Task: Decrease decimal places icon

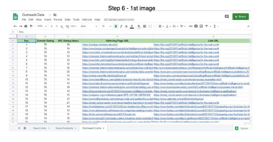Action: (62, 26)
